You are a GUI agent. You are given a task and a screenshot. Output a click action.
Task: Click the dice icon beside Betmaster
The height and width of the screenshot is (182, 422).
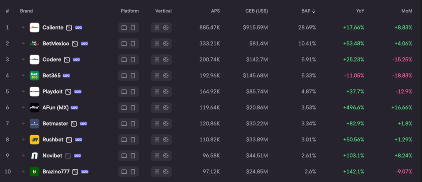point(74,124)
